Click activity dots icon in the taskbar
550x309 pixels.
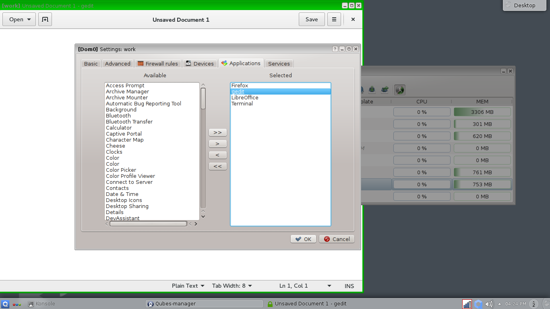click(17, 304)
